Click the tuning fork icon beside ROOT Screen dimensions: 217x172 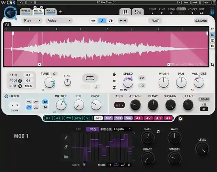(x=20, y=81)
